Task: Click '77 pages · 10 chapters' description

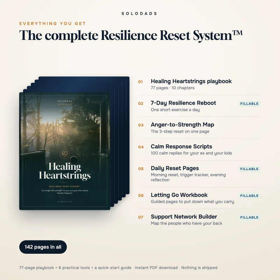Action: tap(173, 88)
